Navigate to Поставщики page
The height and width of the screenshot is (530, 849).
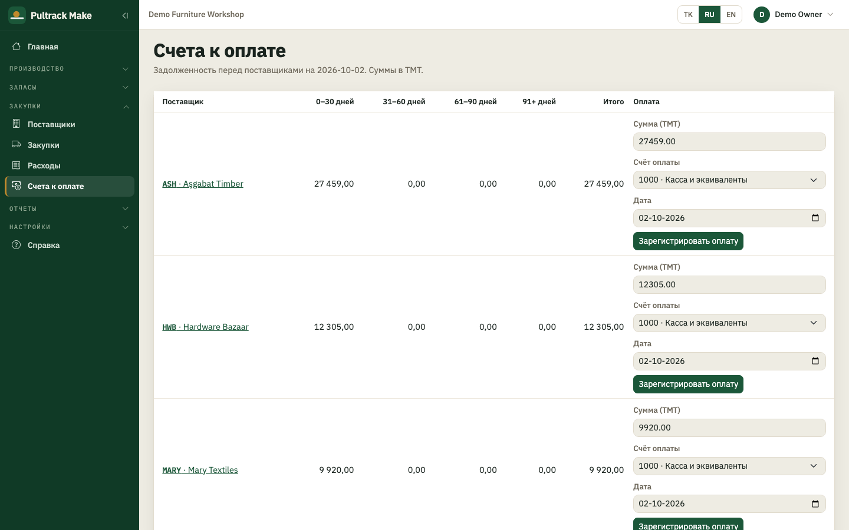pyautogui.click(x=70, y=124)
